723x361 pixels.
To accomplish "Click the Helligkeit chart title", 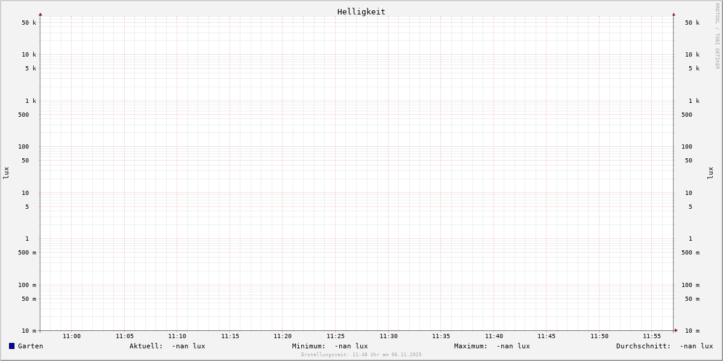I will [x=361, y=11].
